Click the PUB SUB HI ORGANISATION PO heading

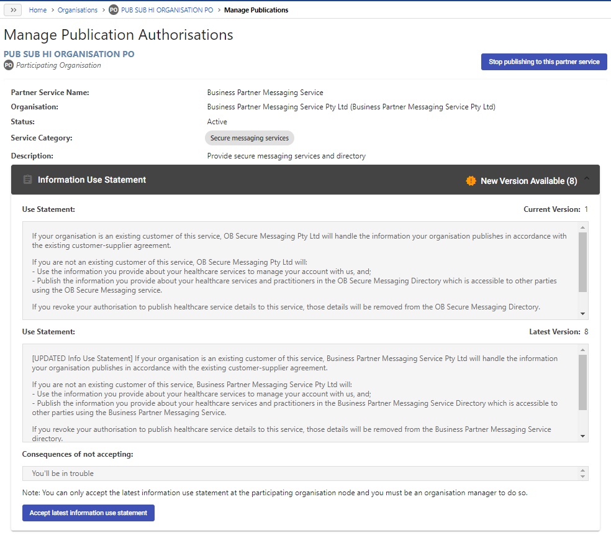[69, 54]
